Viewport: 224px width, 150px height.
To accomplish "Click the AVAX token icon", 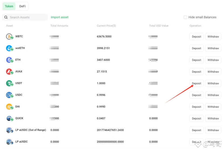I will click(9, 72).
